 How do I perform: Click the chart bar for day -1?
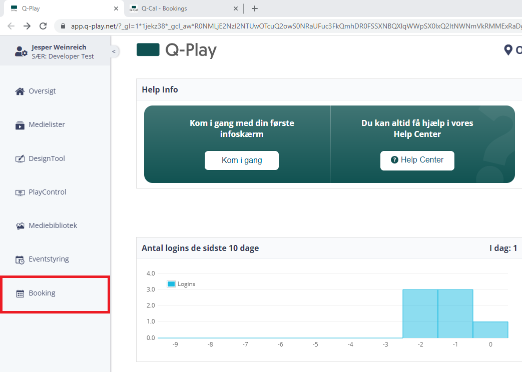(455, 314)
